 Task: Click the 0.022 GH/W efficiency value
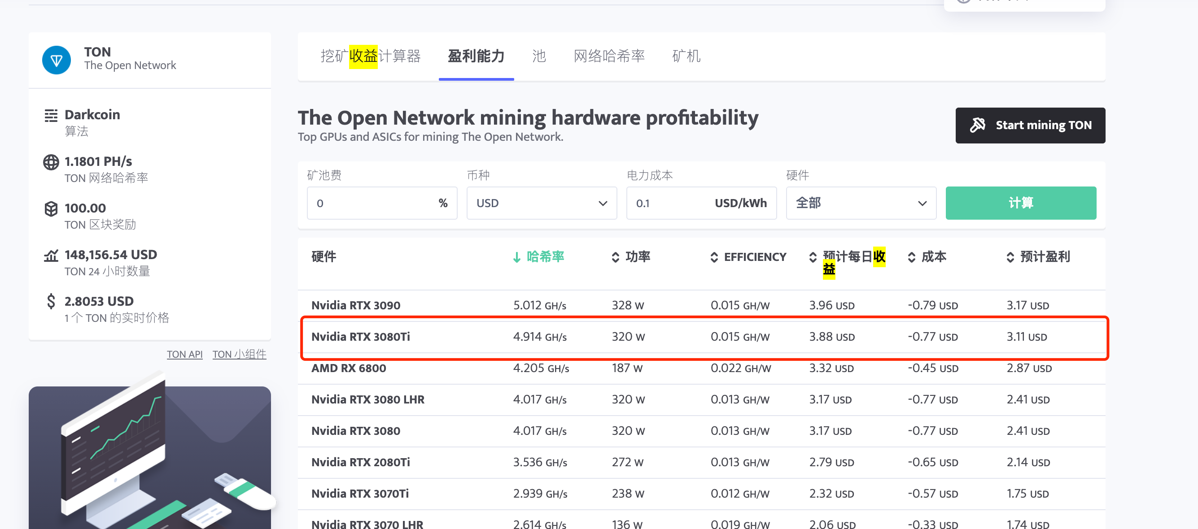[x=740, y=368]
